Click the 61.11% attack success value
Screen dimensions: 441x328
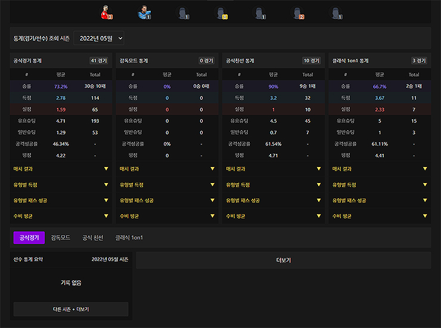coord(380,144)
